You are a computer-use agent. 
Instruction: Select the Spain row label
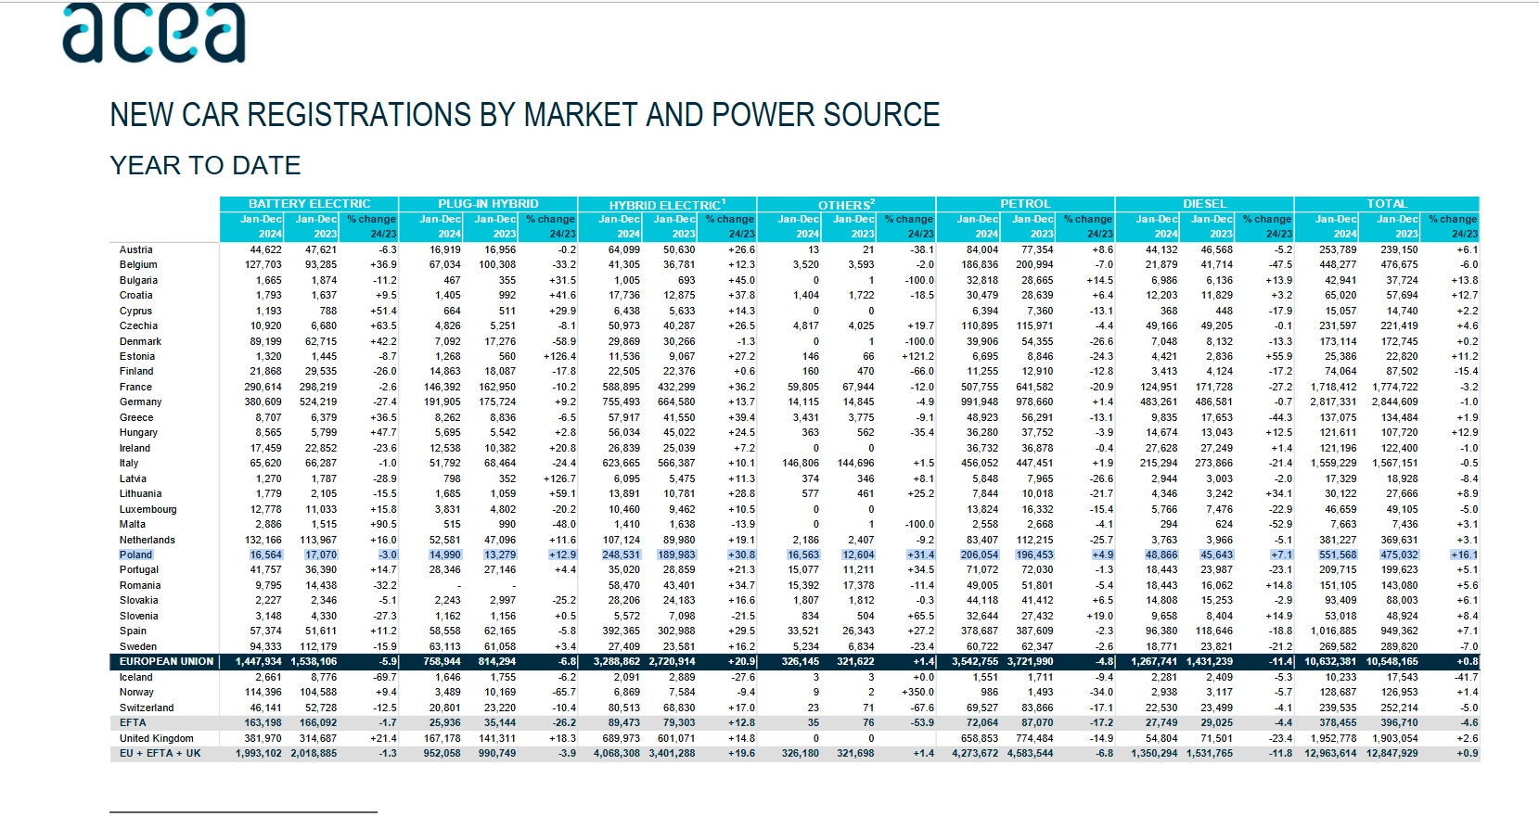(x=133, y=631)
